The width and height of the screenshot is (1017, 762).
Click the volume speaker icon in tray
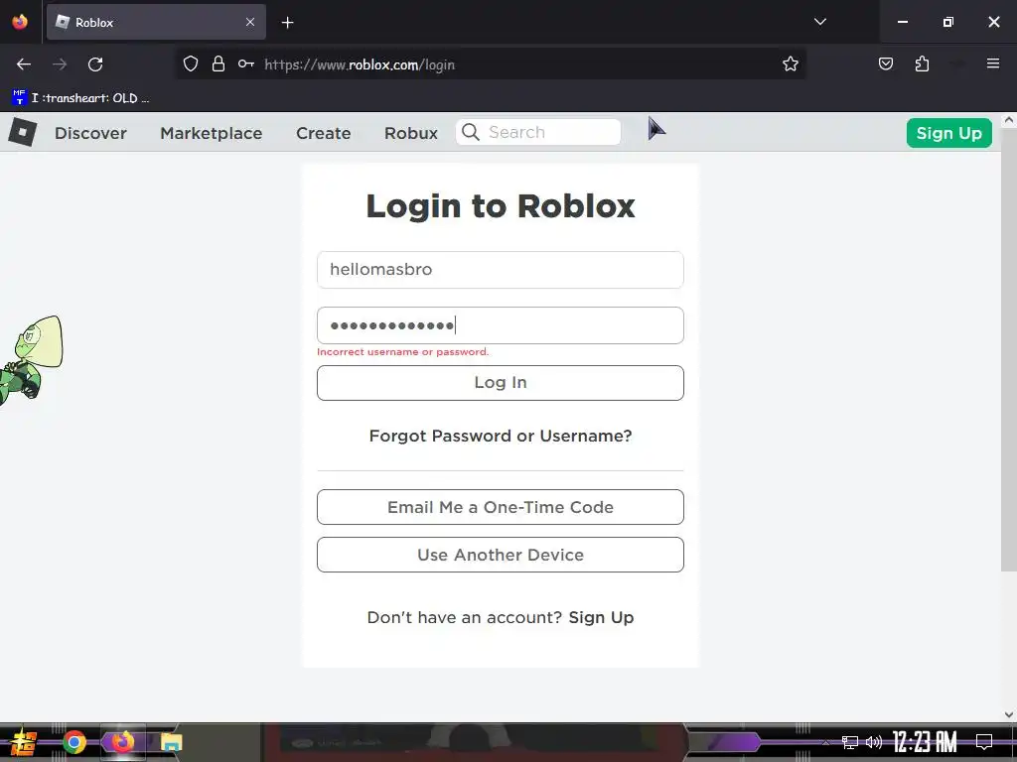tap(874, 742)
